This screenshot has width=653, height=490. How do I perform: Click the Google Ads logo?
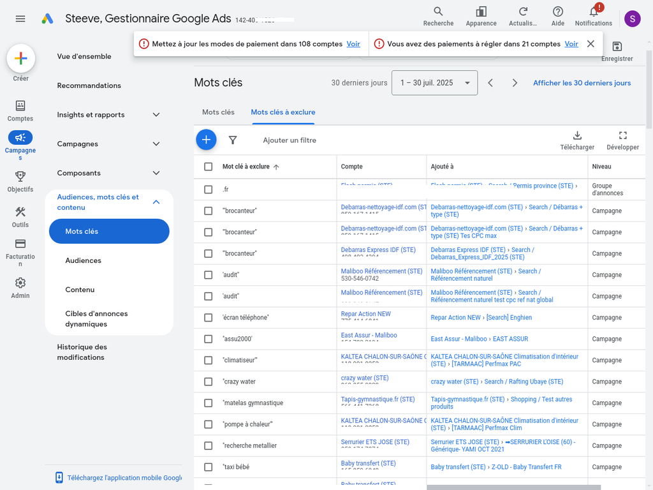click(x=47, y=19)
